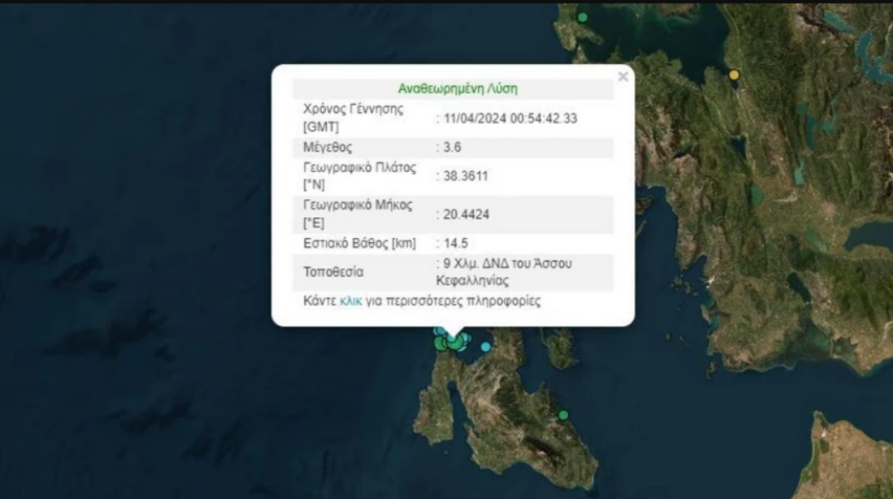Select the leftmost green marker in the cluster

[440, 343]
